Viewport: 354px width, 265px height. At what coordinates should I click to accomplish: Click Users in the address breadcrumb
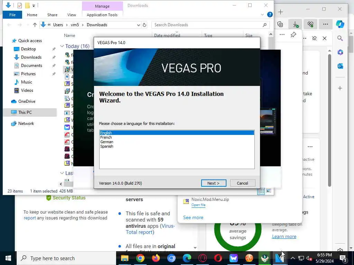click(x=58, y=25)
